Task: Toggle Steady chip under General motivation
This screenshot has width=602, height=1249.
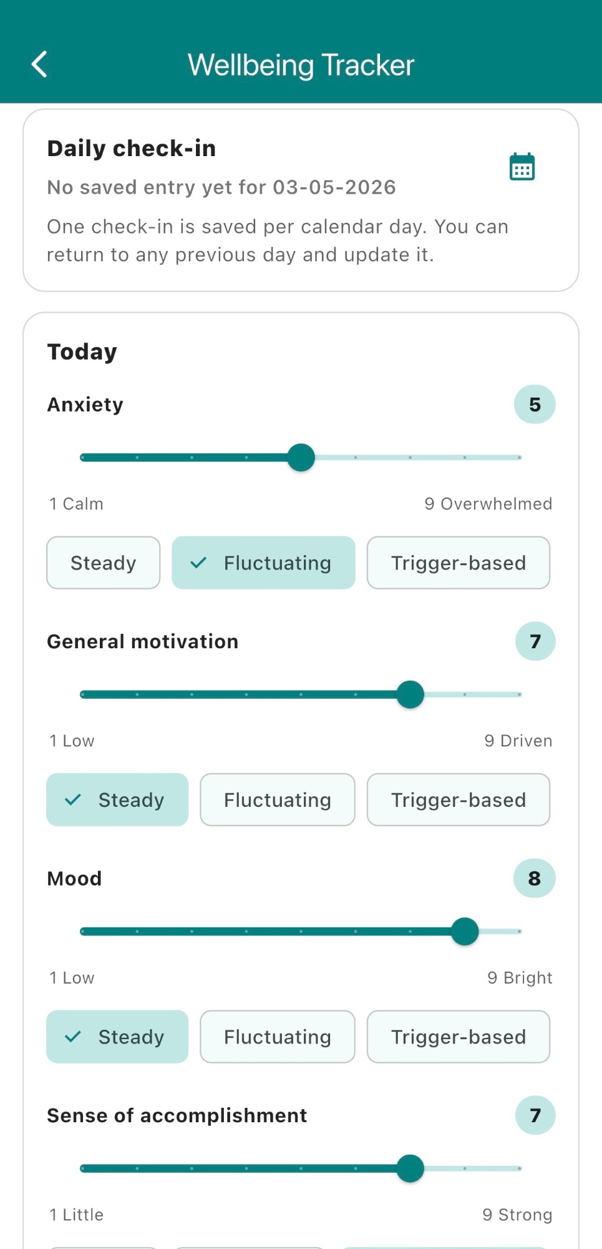Action: tap(117, 800)
